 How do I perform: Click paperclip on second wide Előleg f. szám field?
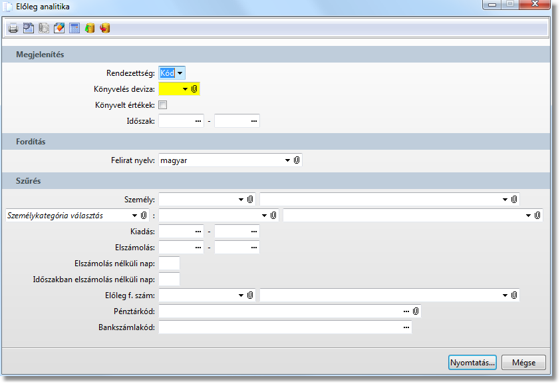[514, 295]
